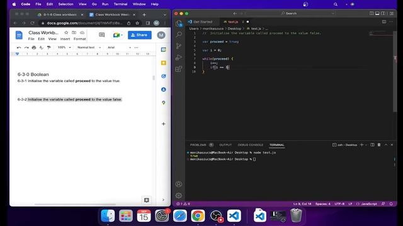The width and height of the screenshot is (403, 226).
Task: Open the VS Code Search view
Action: coord(179,35)
